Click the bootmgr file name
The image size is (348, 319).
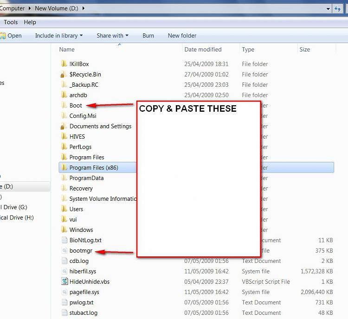tap(81, 251)
